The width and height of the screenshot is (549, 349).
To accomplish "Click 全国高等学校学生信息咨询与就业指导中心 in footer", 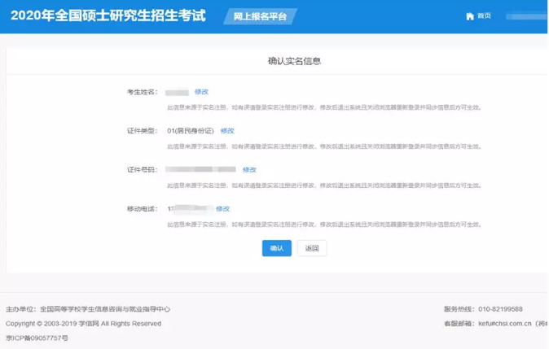I will (x=105, y=309).
